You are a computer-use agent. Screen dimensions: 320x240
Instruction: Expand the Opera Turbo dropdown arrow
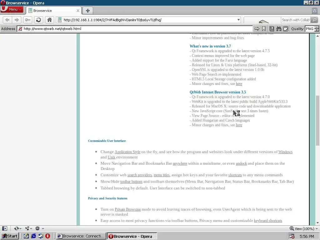coord(43,228)
